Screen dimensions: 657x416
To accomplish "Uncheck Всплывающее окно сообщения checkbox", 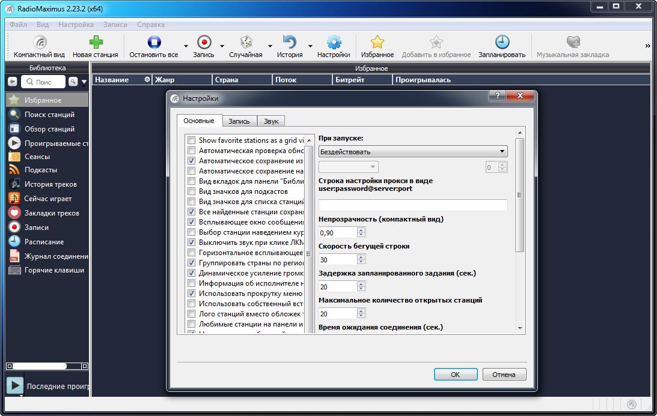I will point(192,222).
